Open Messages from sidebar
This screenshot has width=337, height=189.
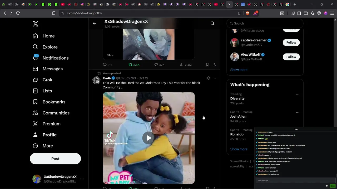tap(48, 69)
